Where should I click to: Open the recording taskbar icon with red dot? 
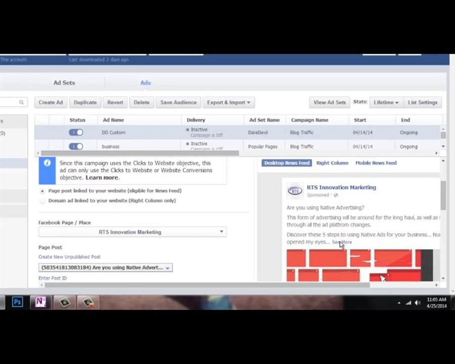click(88, 302)
